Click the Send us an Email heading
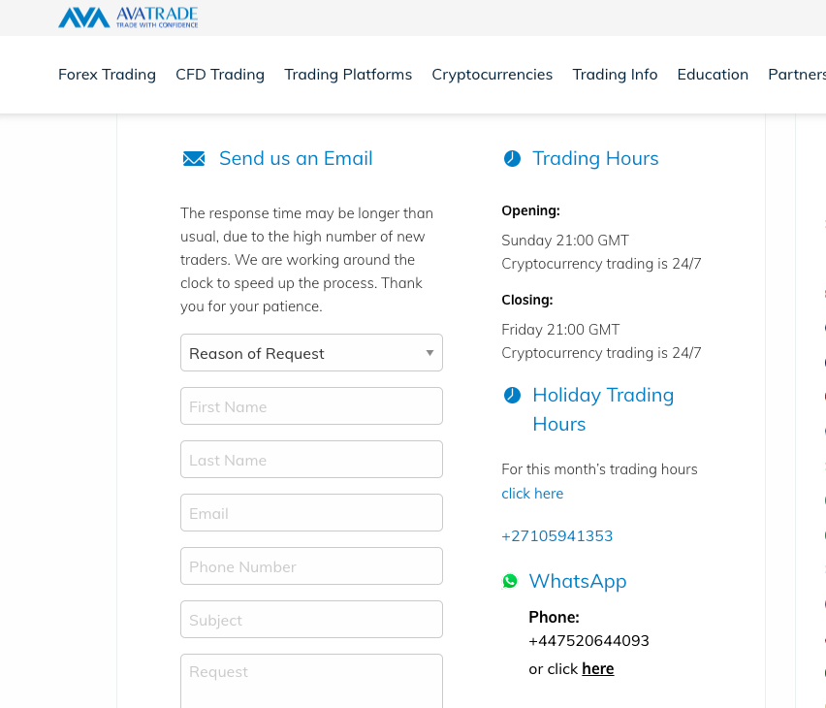Viewport: 826px width, 708px height. coord(296,158)
